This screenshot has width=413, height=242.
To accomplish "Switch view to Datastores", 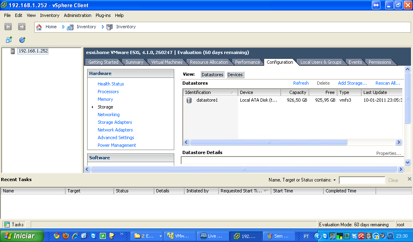I will click(x=212, y=75).
